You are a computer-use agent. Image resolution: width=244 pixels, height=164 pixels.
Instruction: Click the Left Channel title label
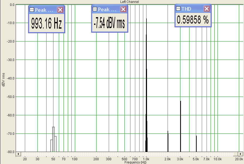(129, 2)
